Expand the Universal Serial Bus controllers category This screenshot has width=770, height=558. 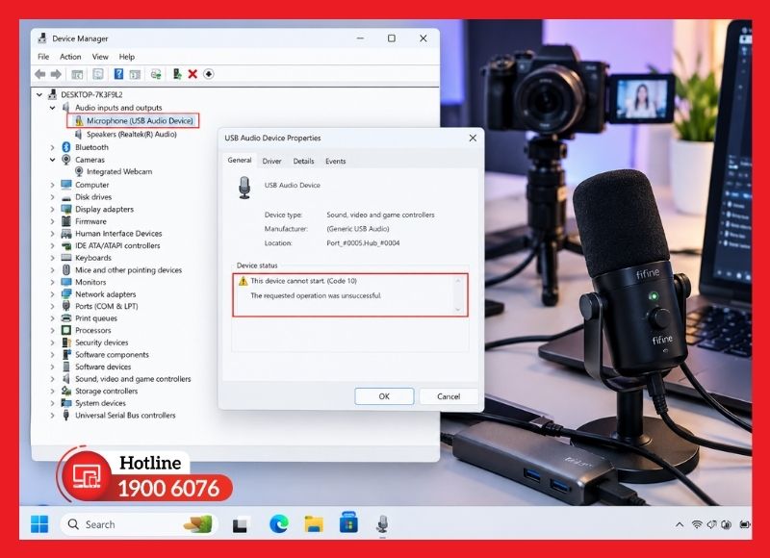(53, 416)
